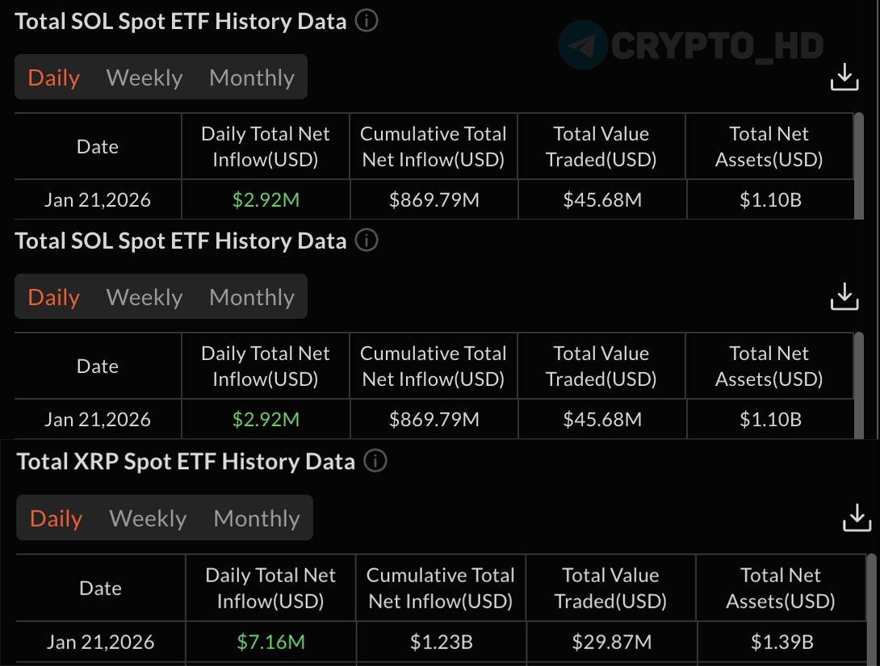Click the $7.16M daily net inflow value
This screenshot has height=666, width=880.
(270, 642)
